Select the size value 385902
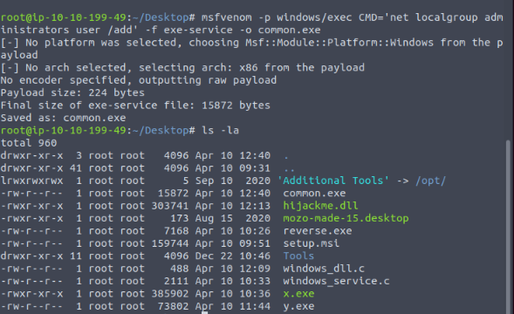Image resolution: width=514 pixels, height=314 pixels. coord(170,294)
